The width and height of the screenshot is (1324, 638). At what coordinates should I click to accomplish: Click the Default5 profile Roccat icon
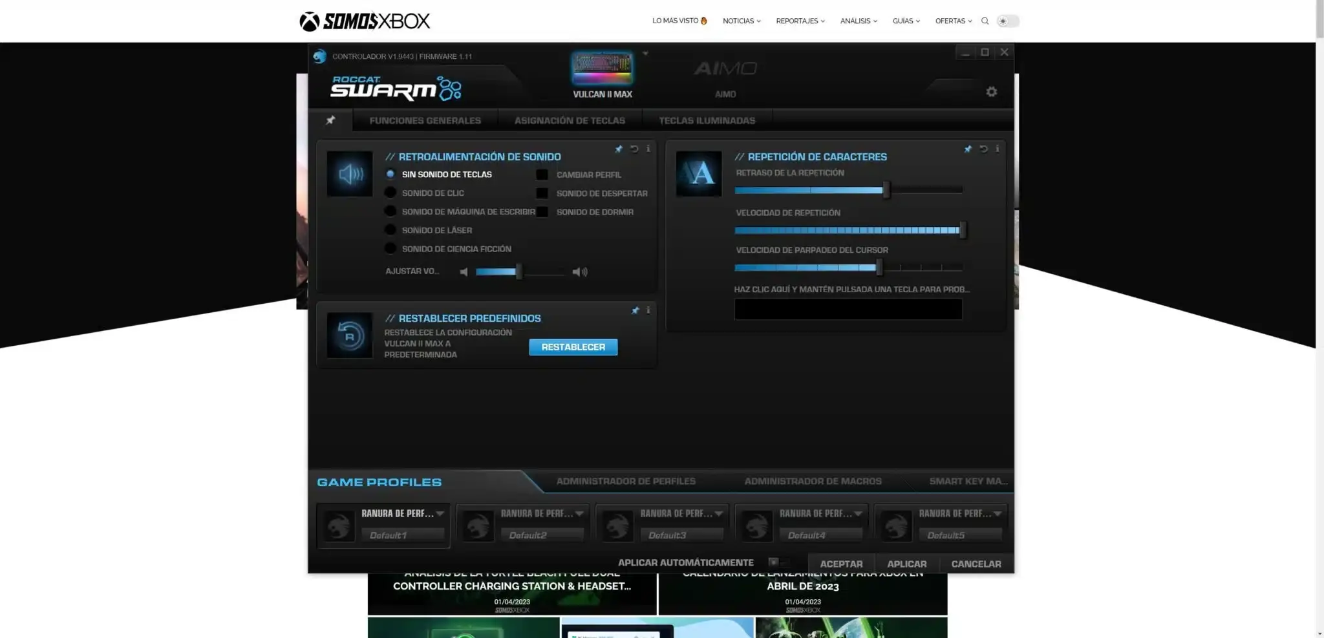click(x=896, y=526)
